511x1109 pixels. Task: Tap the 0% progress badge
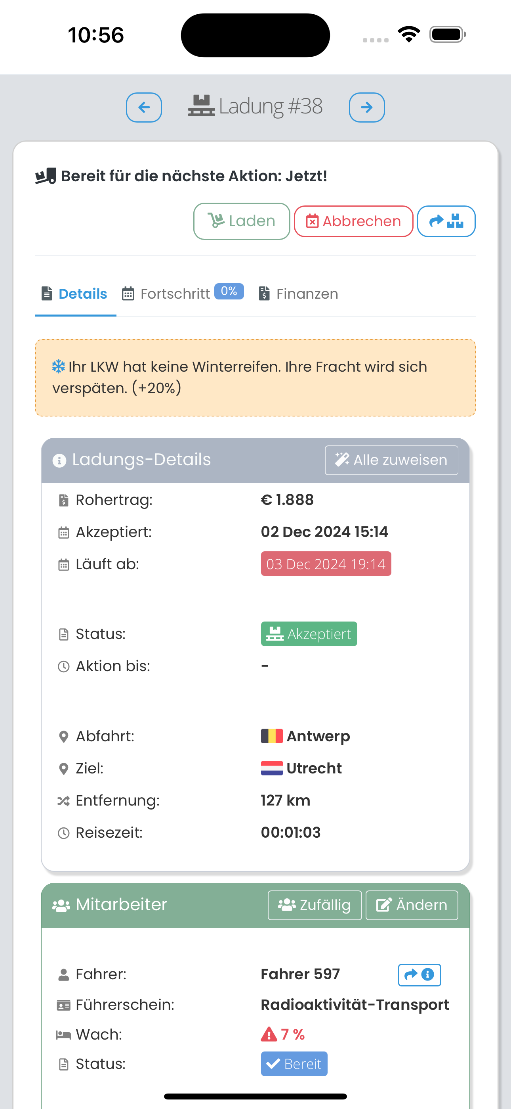coord(229,292)
